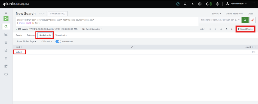The height and width of the screenshot is (104, 258).
Task: Open the Administrator user dropdown
Action: pyautogui.click(x=237, y=4)
